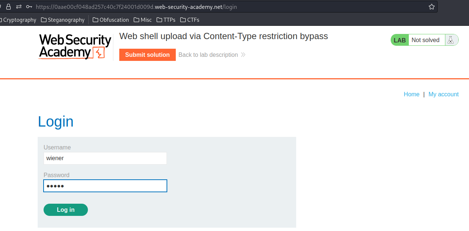Open the Obfuscation bookmarks folder

111,20
